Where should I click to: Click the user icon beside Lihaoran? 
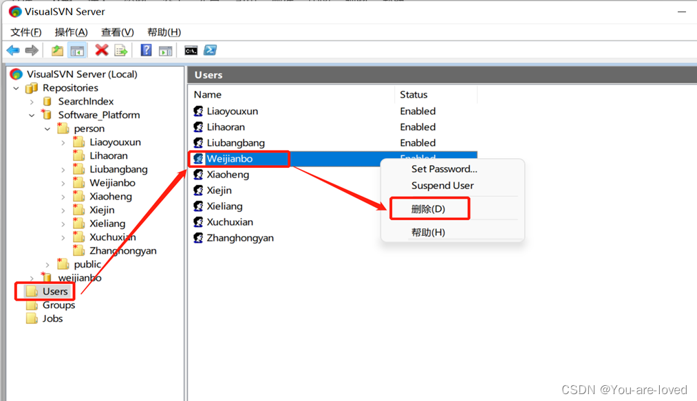pos(198,127)
